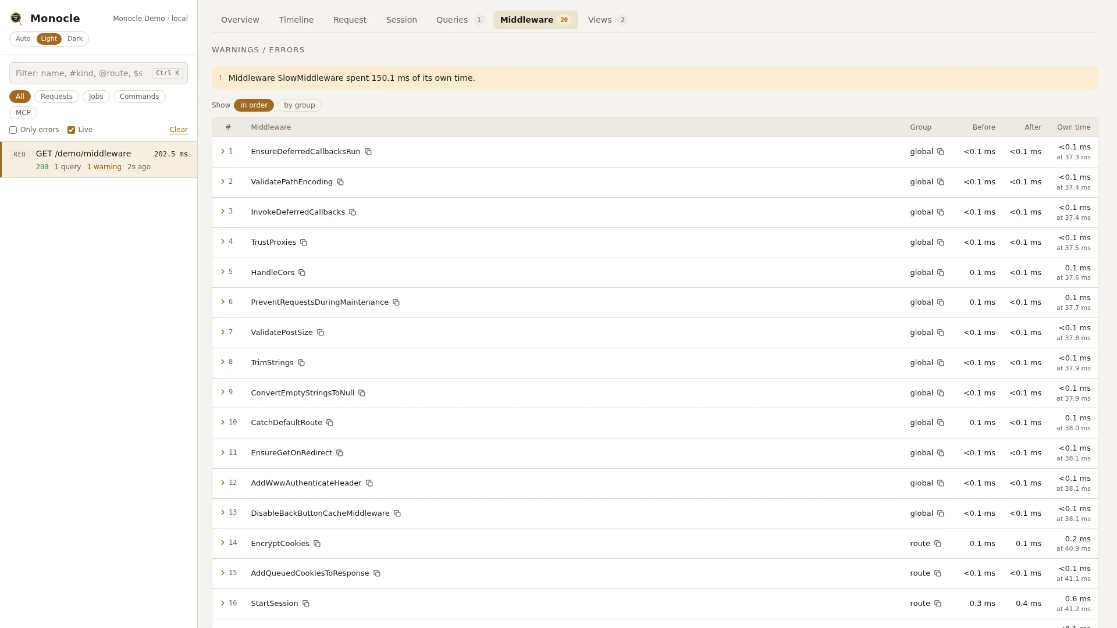Image resolution: width=1117 pixels, height=628 pixels.
Task: Expand row 14 EncryptCookies
Action: 223,543
